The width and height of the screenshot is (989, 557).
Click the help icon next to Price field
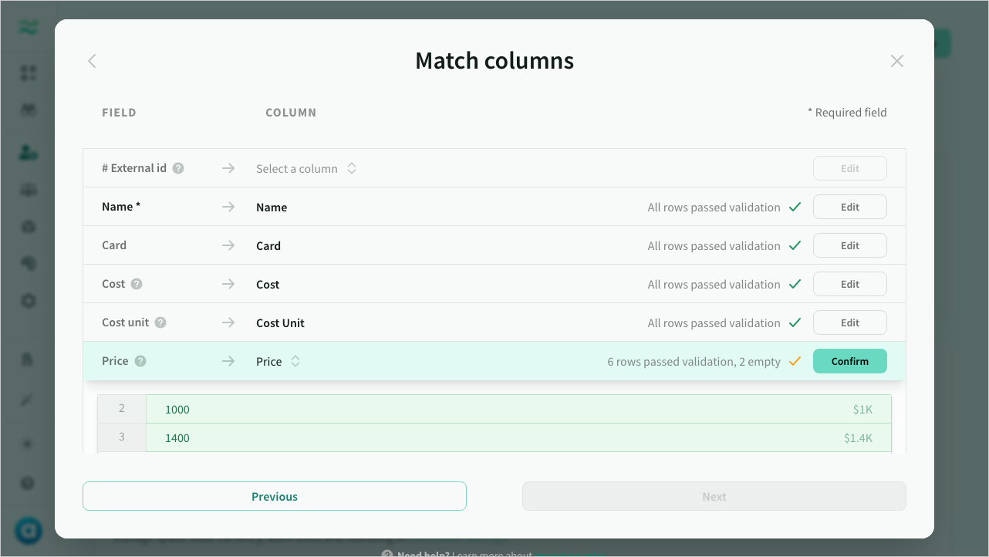(x=141, y=361)
